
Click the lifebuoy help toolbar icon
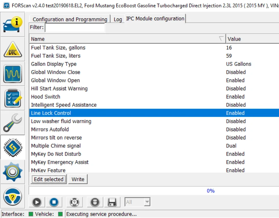[75, 202]
